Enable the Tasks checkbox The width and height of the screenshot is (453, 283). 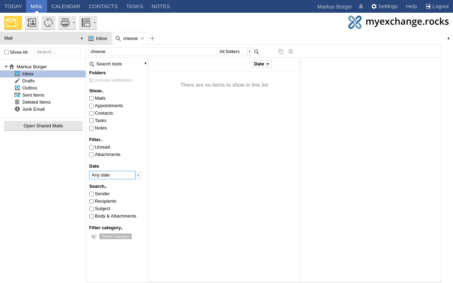click(x=91, y=121)
